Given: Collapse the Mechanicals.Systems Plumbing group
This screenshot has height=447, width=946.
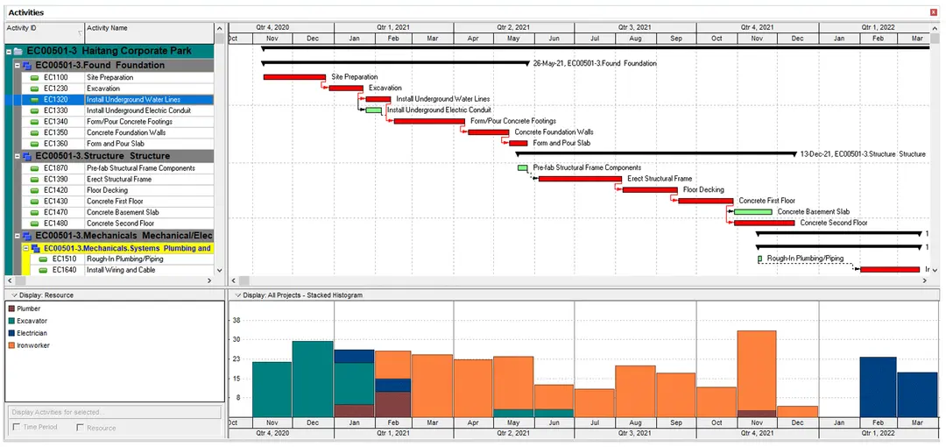Looking at the screenshot, I should [26, 248].
